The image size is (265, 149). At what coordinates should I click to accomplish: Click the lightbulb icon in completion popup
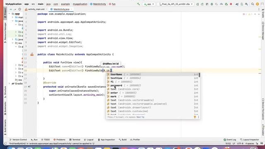pyautogui.click(x=195, y=117)
